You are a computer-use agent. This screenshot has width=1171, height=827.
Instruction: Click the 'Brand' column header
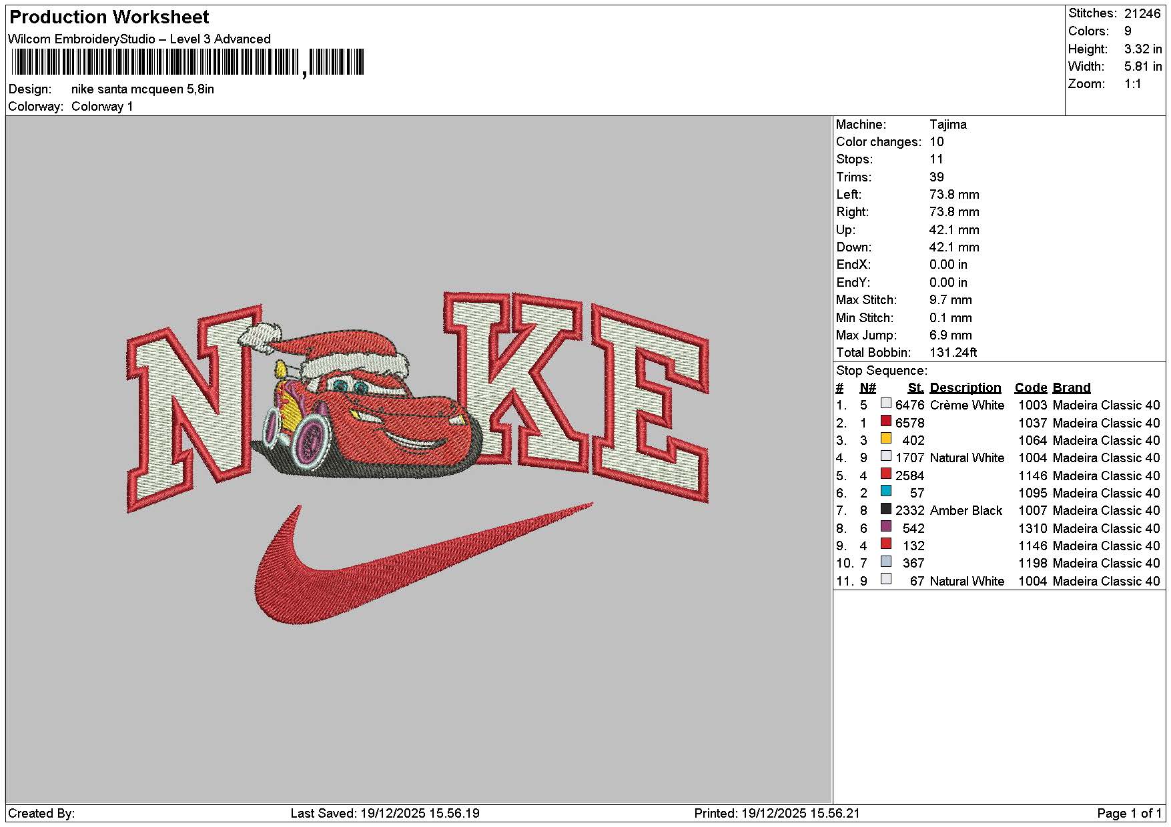[x=1072, y=388]
